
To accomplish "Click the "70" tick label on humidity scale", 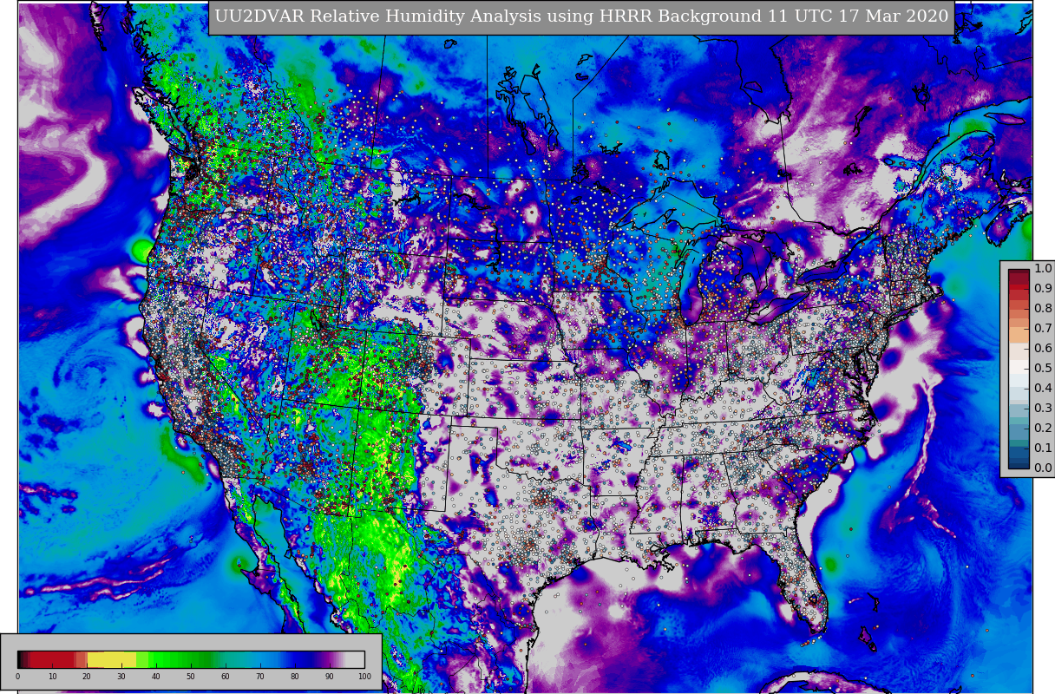I will pos(260,676).
